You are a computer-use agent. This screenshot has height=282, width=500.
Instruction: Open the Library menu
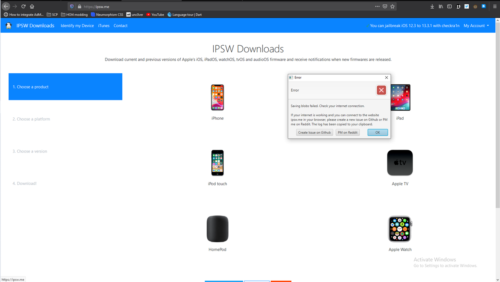pos(441,6)
